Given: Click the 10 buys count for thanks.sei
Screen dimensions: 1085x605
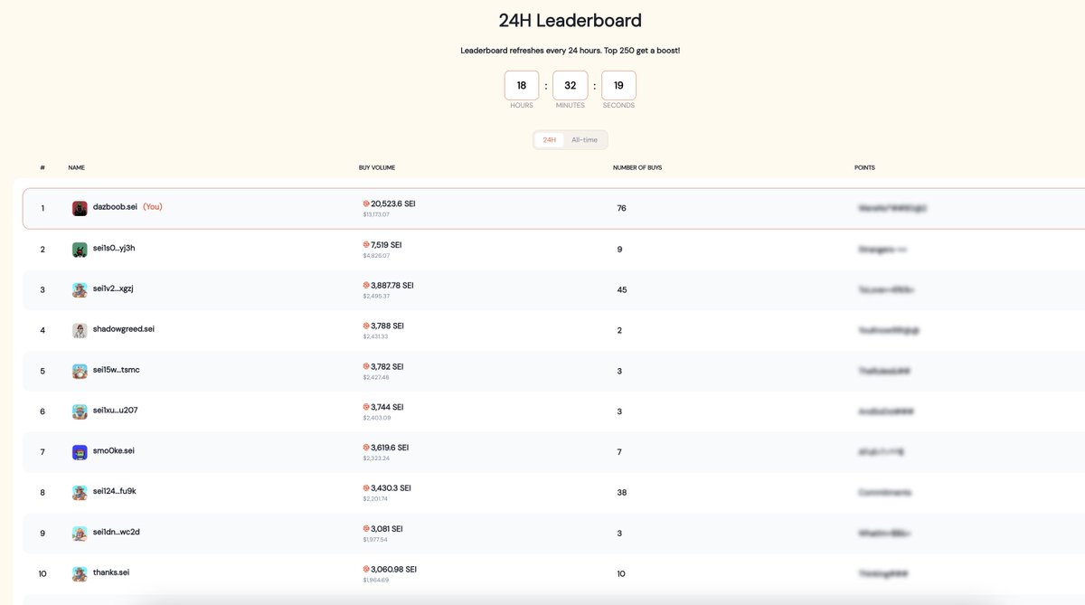Looking at the screenshot, I should click(621, 573).
